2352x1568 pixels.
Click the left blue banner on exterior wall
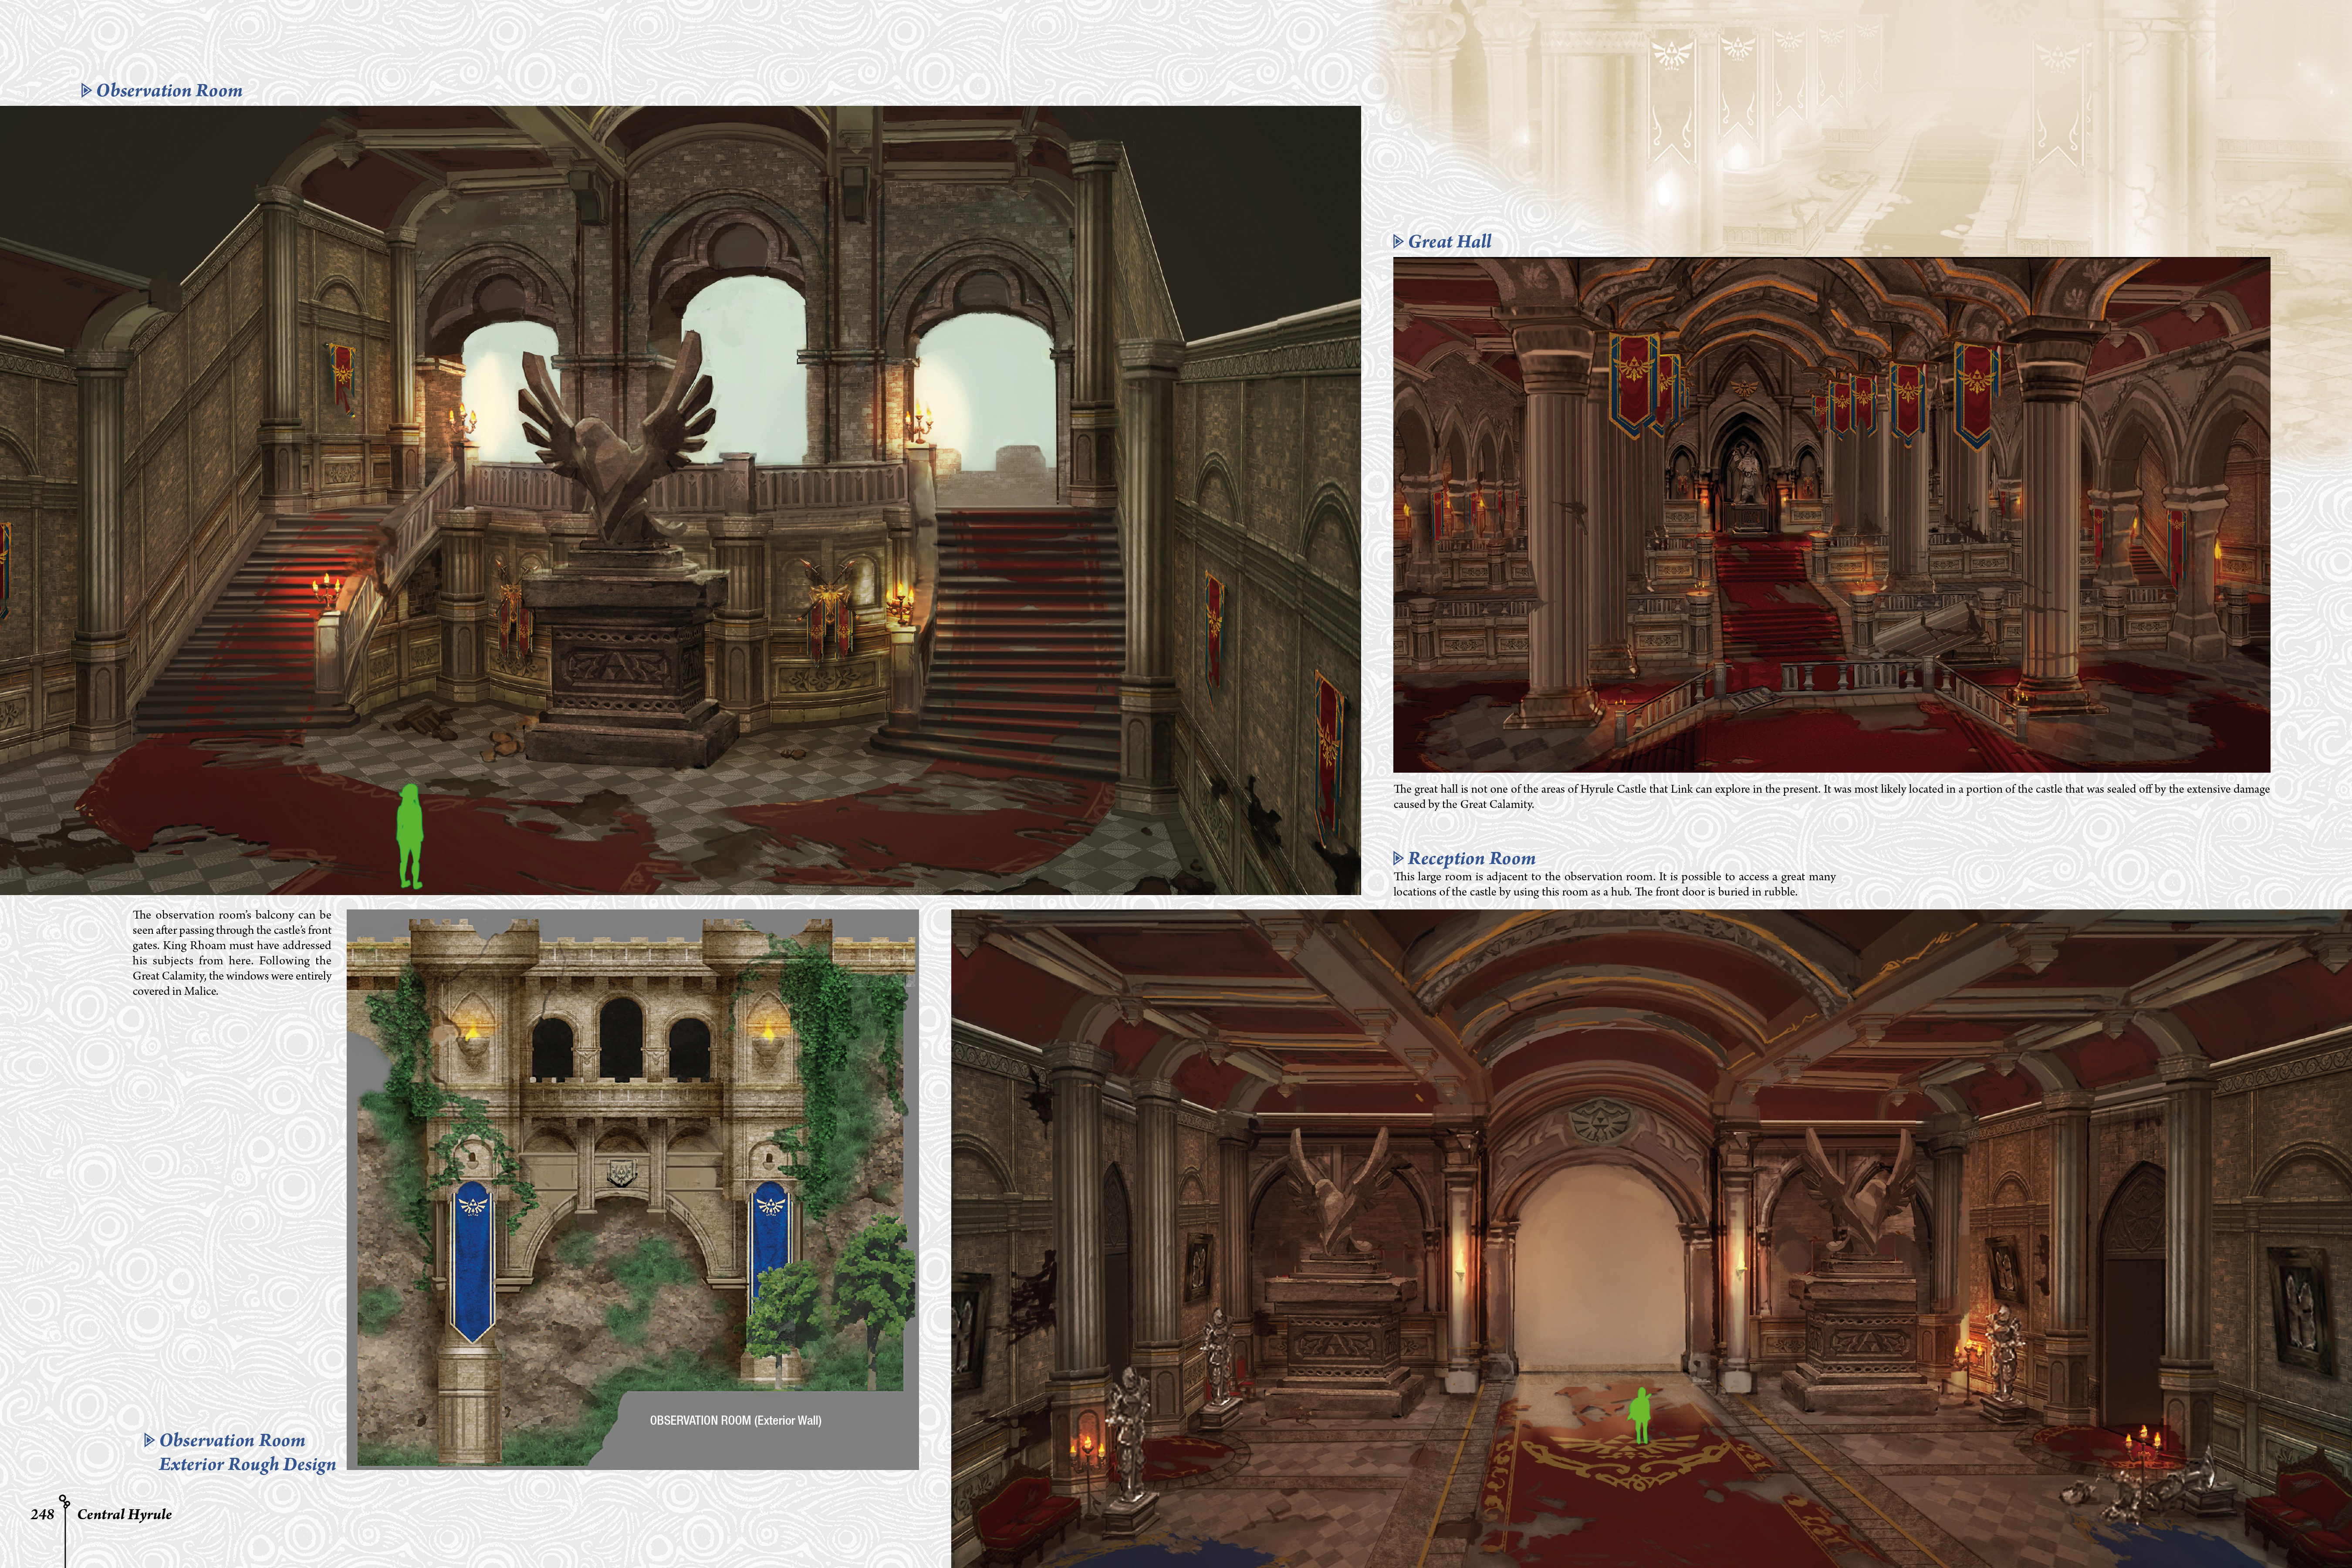pos(474,1262)
